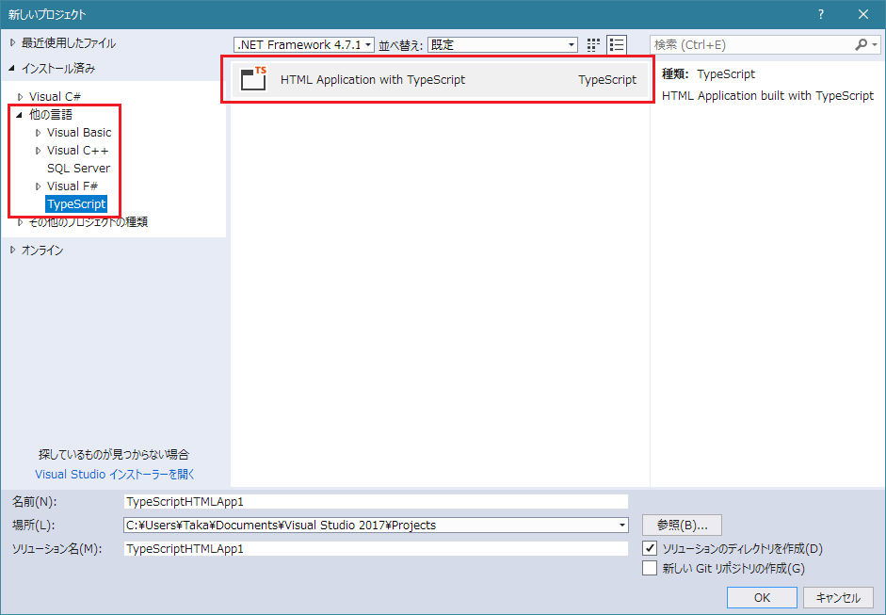Open the location path dropdown
This screenshot has width=886, height=615.
(622, 526)
